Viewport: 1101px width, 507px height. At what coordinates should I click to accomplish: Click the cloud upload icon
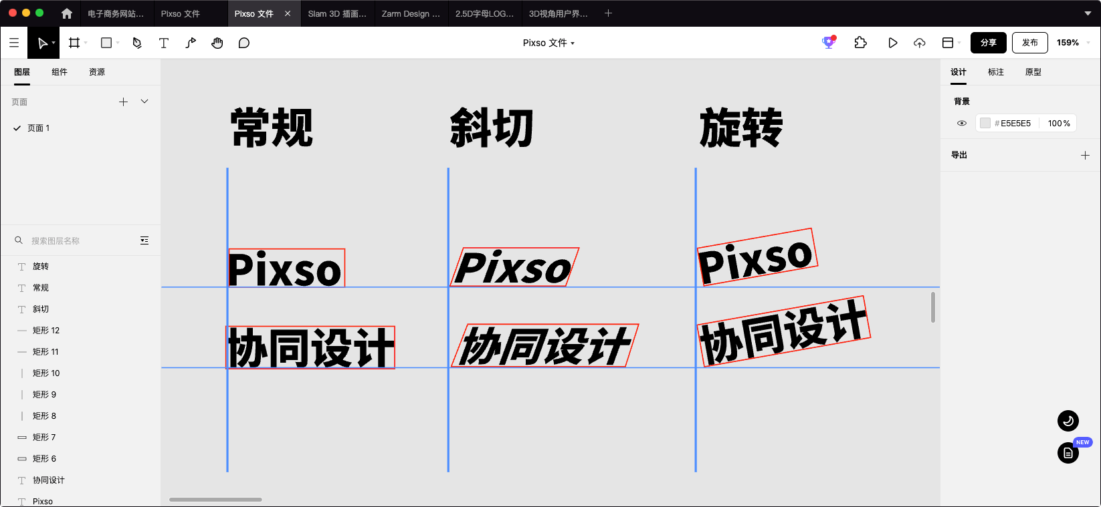click(920, 43)
